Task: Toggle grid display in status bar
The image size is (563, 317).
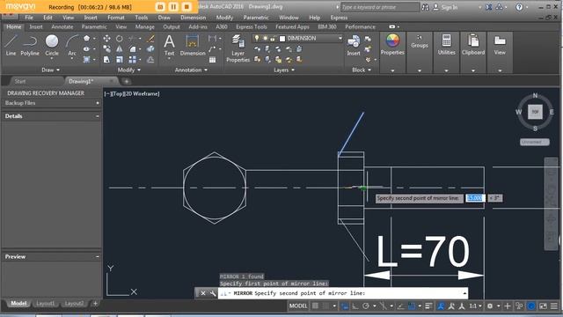Action: point(315,306)
